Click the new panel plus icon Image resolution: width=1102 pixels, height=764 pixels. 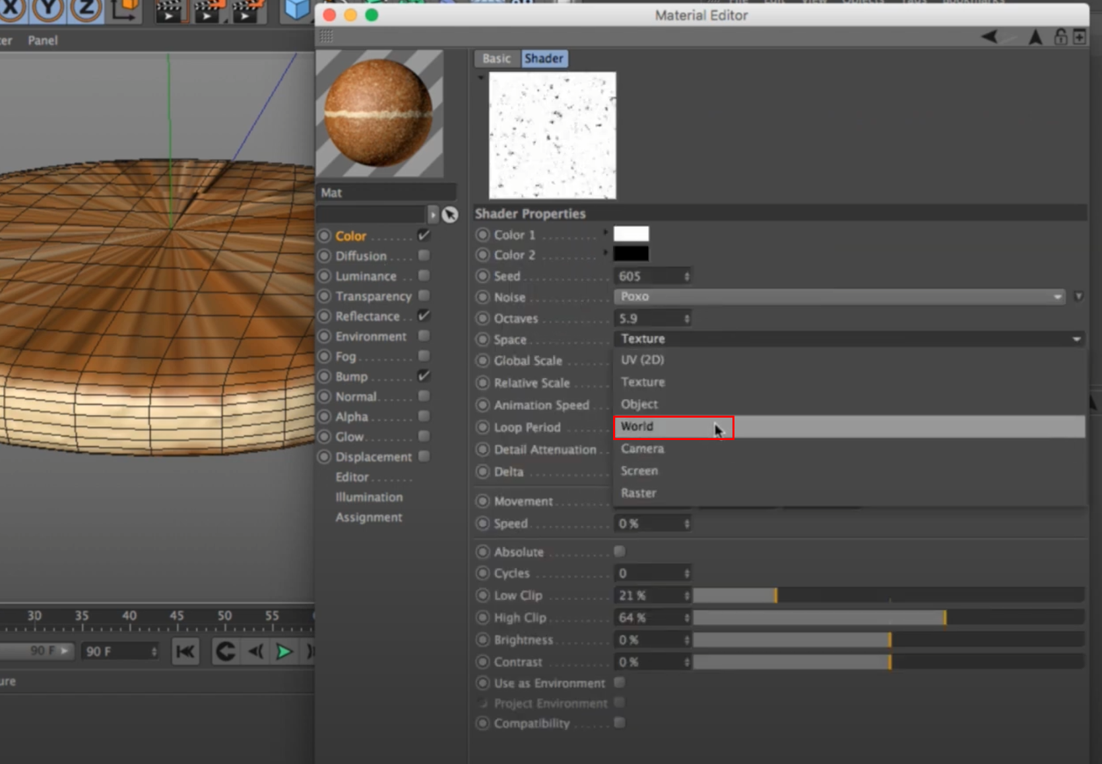click(x=1080, y=37)
